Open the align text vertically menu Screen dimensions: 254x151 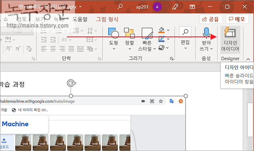coord(92,40)
